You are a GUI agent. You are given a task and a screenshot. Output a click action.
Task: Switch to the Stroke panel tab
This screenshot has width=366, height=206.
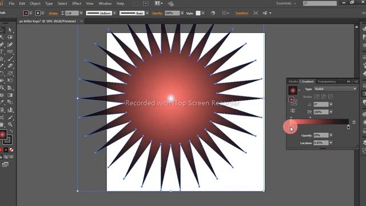coord(293,81)
